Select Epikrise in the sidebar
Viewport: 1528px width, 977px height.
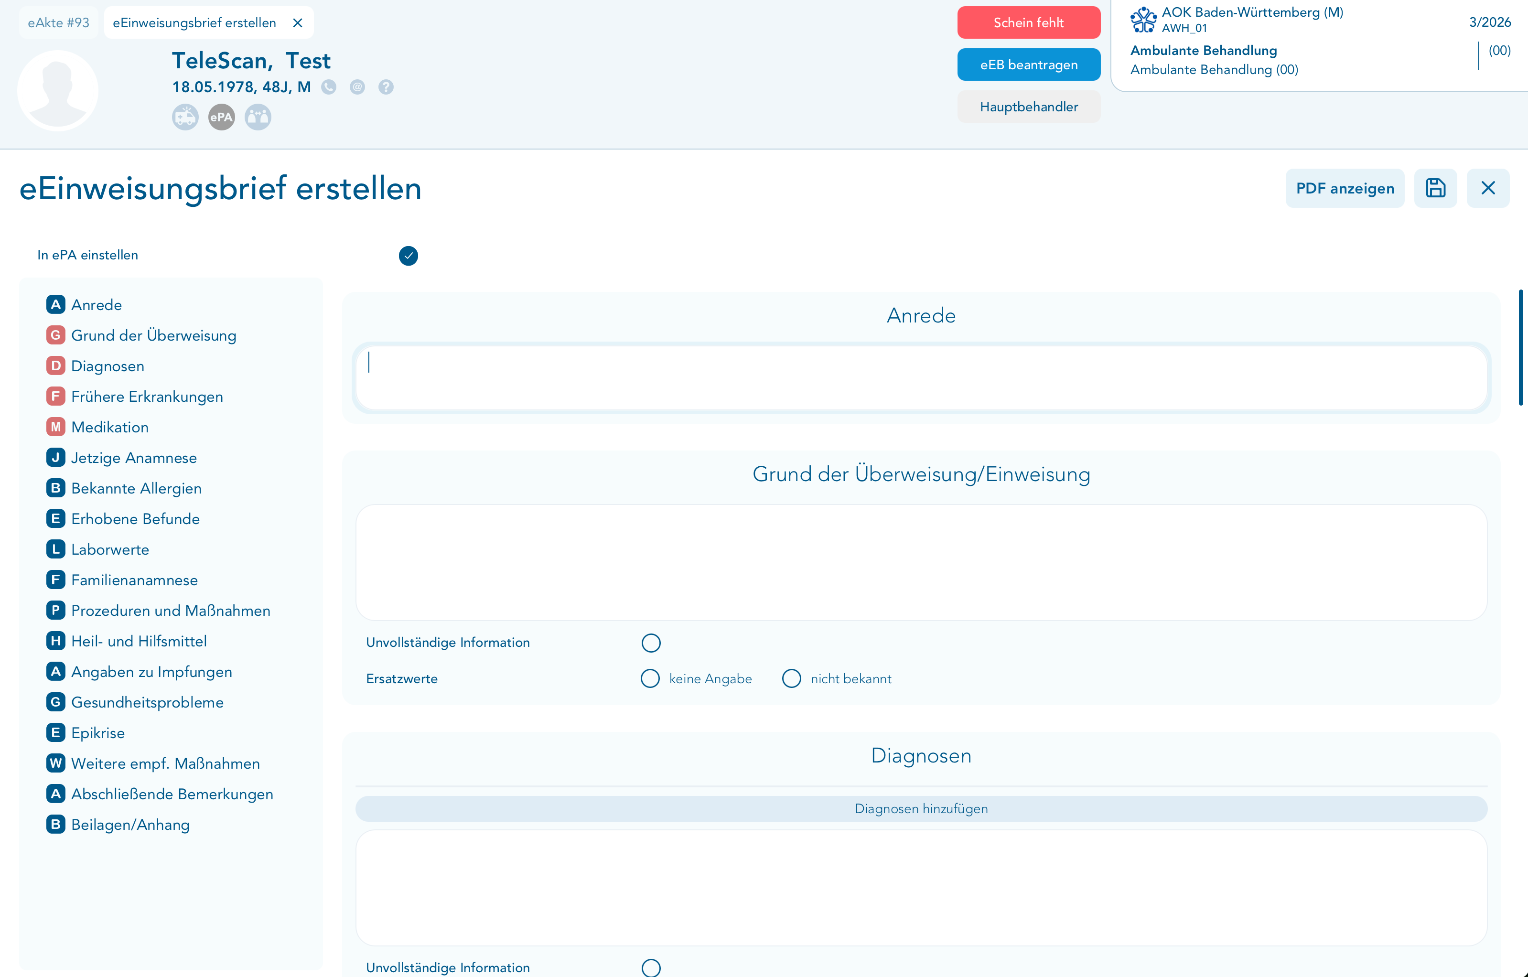click(x=85, y=733)
